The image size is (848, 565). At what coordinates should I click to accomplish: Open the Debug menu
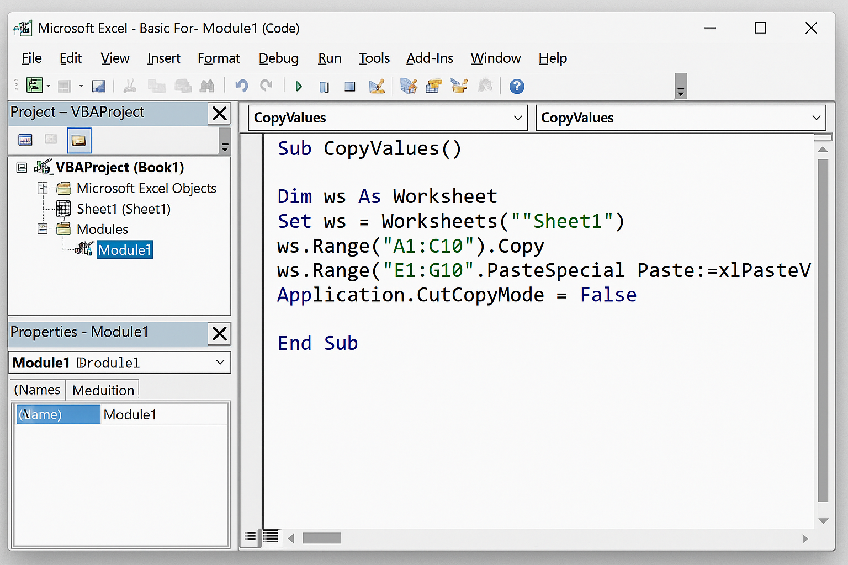point(278,58)
